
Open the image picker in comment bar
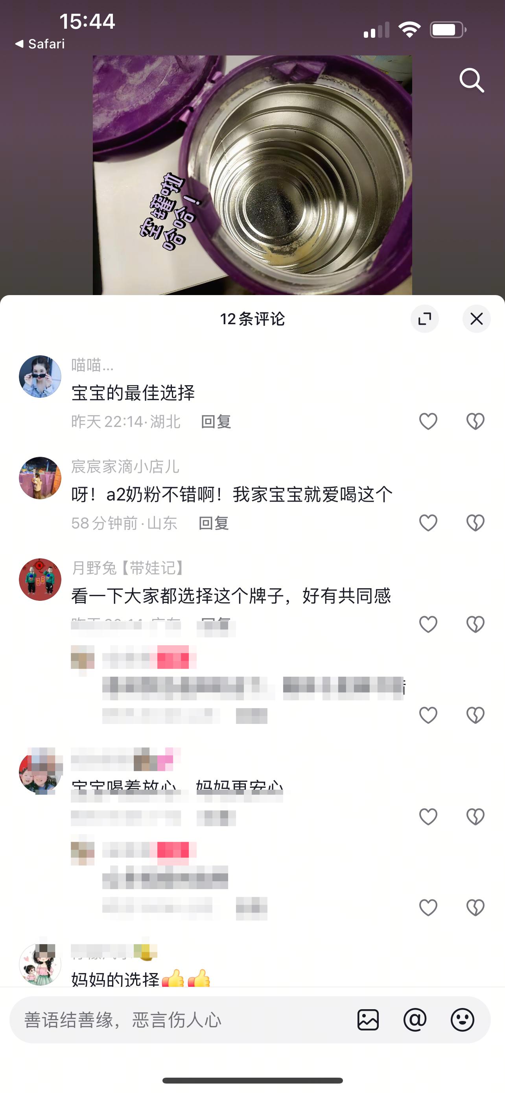click(368, 1019)
